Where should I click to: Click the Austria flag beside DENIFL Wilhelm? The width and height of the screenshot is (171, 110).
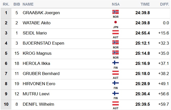tap(115, 103)
